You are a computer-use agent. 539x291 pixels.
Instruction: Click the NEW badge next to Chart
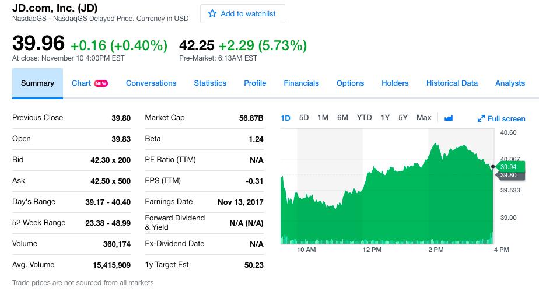101,83
